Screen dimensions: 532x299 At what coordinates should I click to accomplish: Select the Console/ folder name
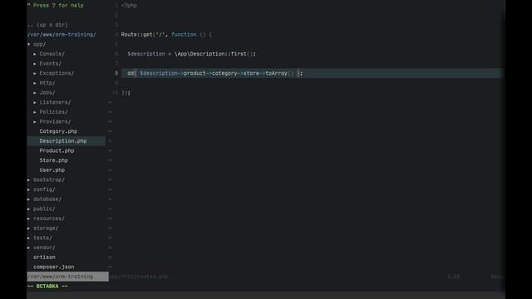click(52, 54)
